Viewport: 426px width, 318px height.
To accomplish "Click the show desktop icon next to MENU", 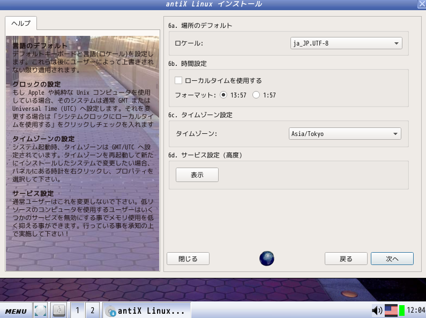I will pos(41,311).
